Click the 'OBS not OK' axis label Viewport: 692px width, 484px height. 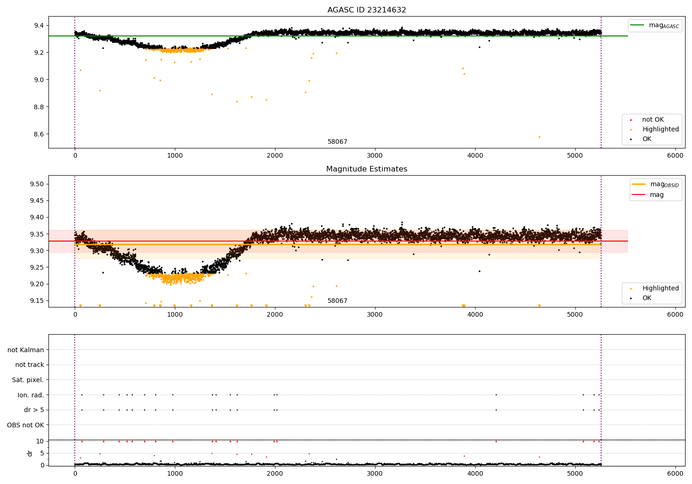[x=25, y=425]
